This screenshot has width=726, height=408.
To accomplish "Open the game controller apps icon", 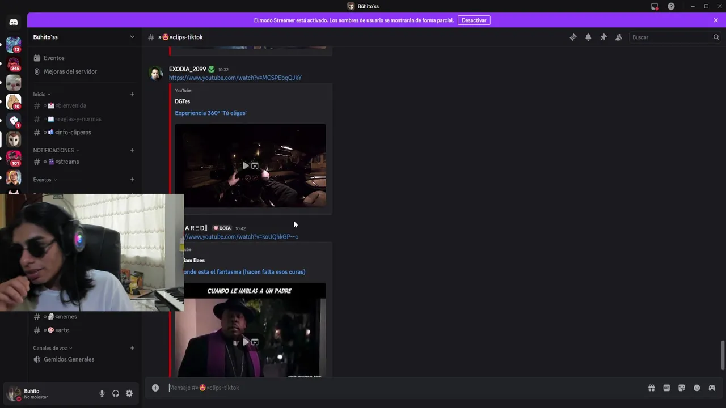I will (x=712, y=388).
